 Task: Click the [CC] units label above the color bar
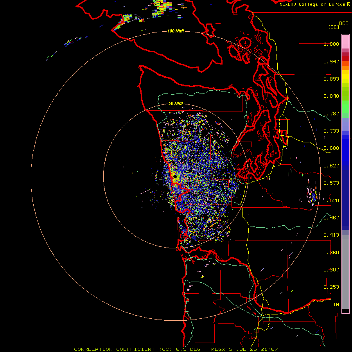[334, 27]
